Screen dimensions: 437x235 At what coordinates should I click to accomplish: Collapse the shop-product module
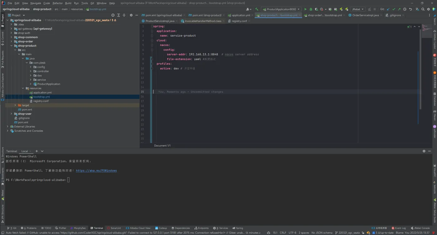[11, 46]
